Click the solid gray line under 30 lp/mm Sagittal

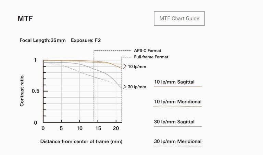(x=178, y=127)
